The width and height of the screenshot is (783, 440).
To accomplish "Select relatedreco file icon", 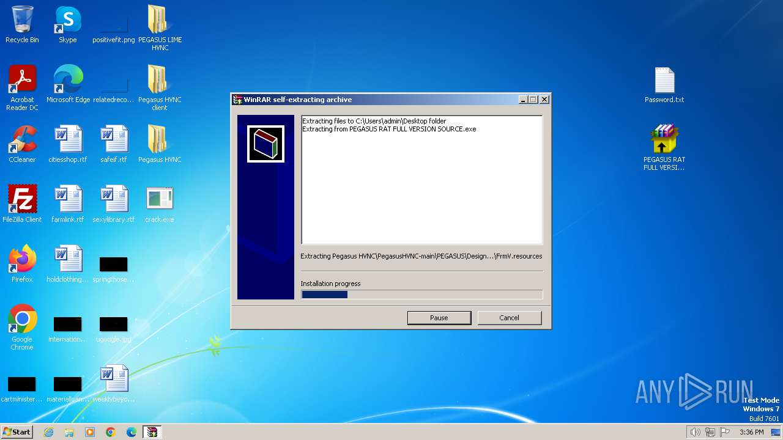I will point(114,89).
